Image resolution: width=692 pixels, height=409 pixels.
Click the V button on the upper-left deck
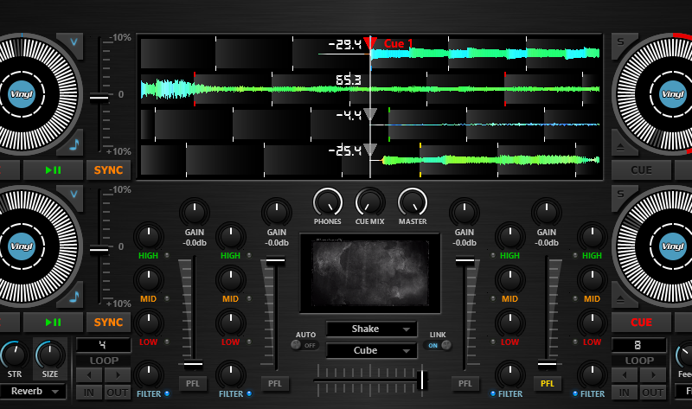pos(74,42)
